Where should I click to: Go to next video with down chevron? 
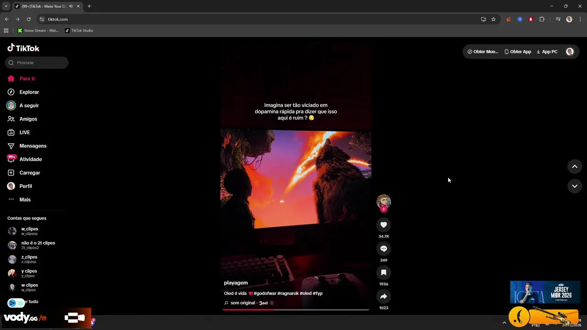[x=575, y=186]
